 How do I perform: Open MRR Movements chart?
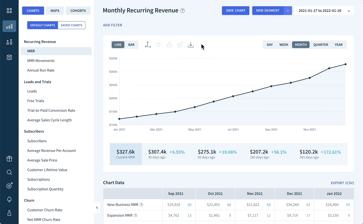click(41, 61)
